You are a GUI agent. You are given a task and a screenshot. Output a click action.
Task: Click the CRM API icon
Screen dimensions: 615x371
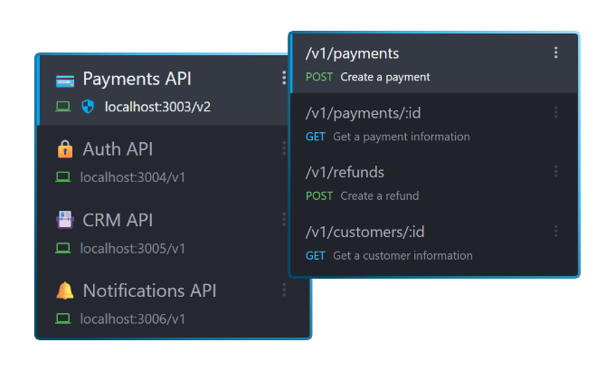point(64,220)
